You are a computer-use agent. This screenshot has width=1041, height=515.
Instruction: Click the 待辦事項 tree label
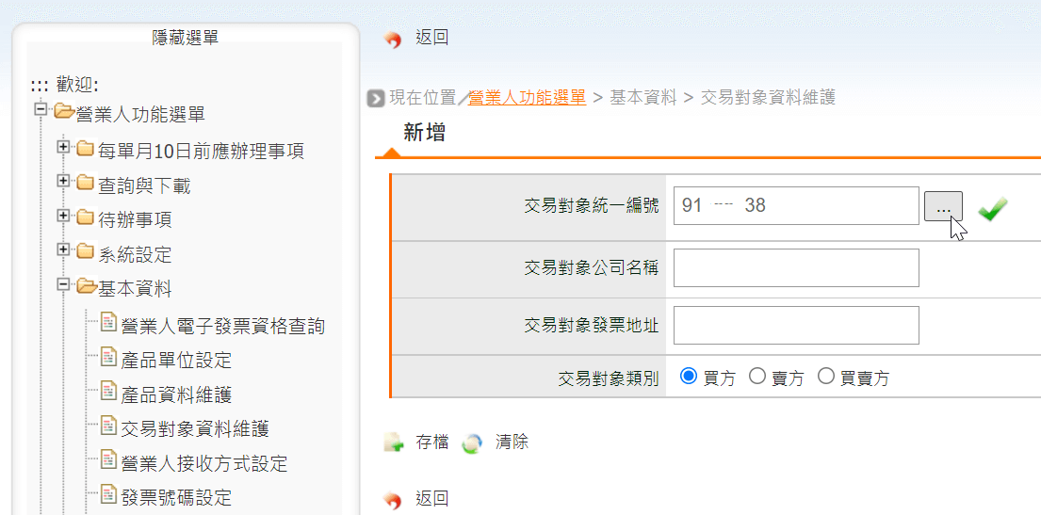(136, 220)
